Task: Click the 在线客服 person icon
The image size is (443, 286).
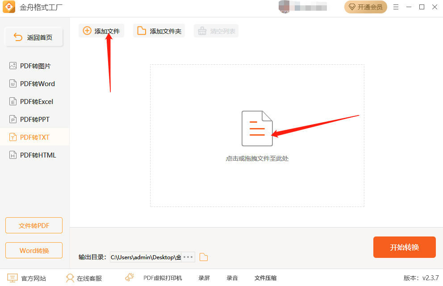Action: [x=70, y=278]
